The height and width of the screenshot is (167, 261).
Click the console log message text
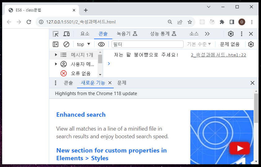click(146, 55)
